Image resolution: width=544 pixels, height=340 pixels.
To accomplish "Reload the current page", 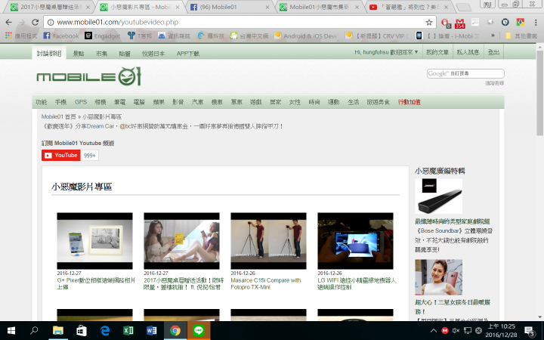I will coord(35,22).
